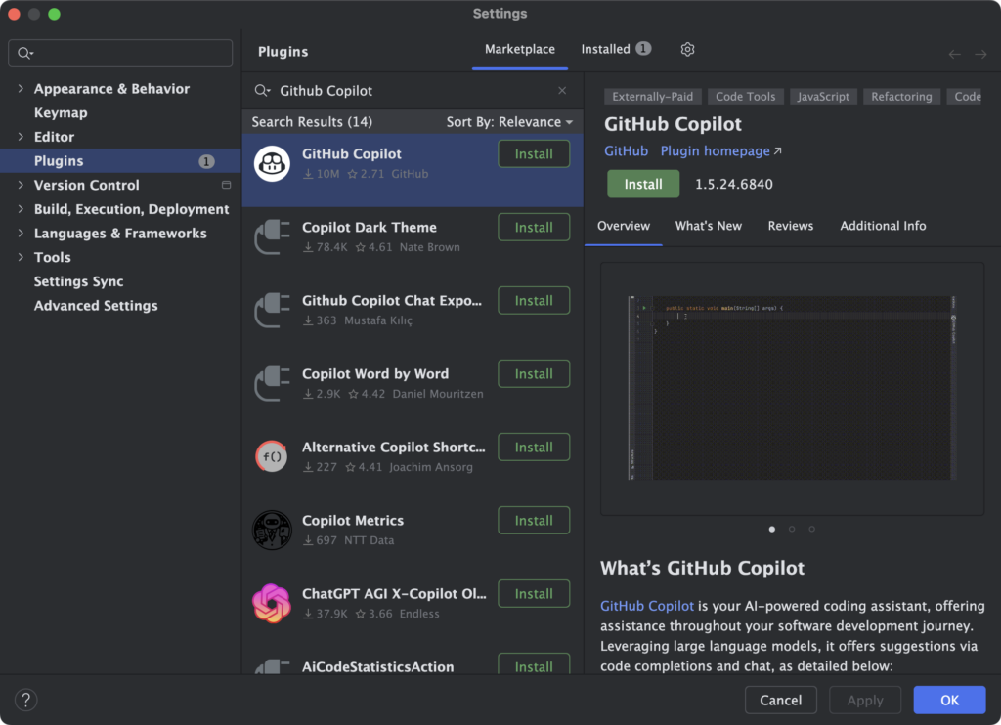Install Github Copilot Chat Export plugin
The height and width of the screenshot is (725, 1001).
coord(534,301)
